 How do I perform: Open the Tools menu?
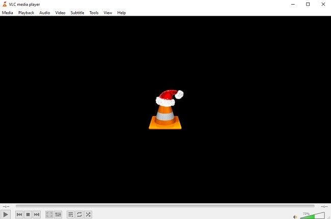(x=94, y=13)
